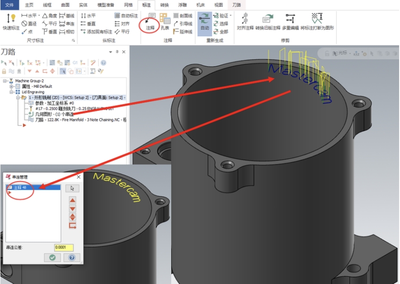Viewport: 400px width, 284px height.
Task: Toggle toolpath display wave icon in 刀路
Action: pyautogui.click(x=11, y=71)
